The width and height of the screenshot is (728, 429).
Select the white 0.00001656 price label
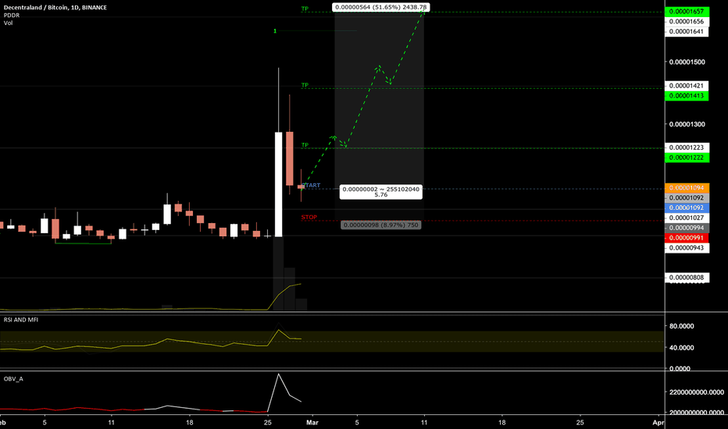[687, 21]
